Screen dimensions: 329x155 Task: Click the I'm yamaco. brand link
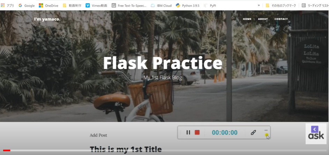point(47,19)
